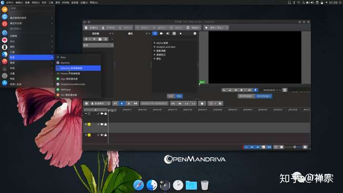Click the 打开 open project button
The image size is (343, 193).
109,28
